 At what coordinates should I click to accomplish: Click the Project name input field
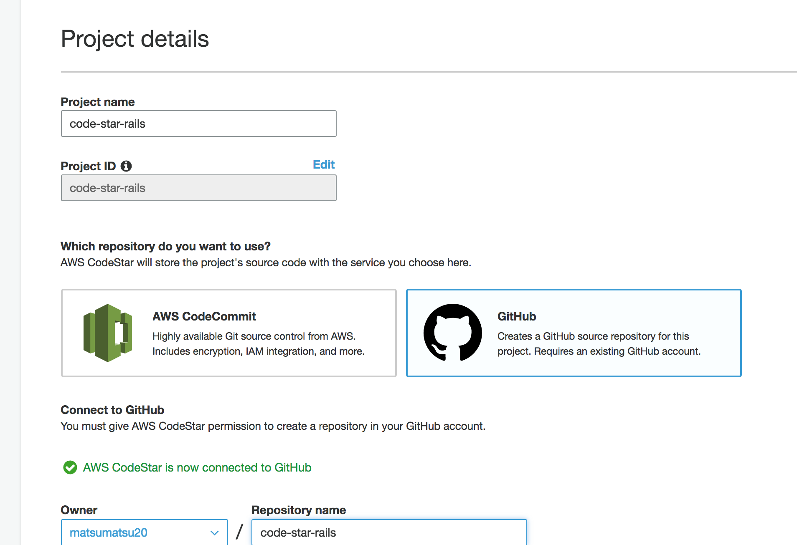(x=198, y=124)
